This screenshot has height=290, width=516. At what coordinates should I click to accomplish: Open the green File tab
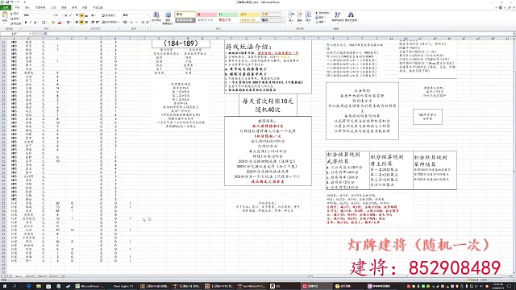click(6, 7)
